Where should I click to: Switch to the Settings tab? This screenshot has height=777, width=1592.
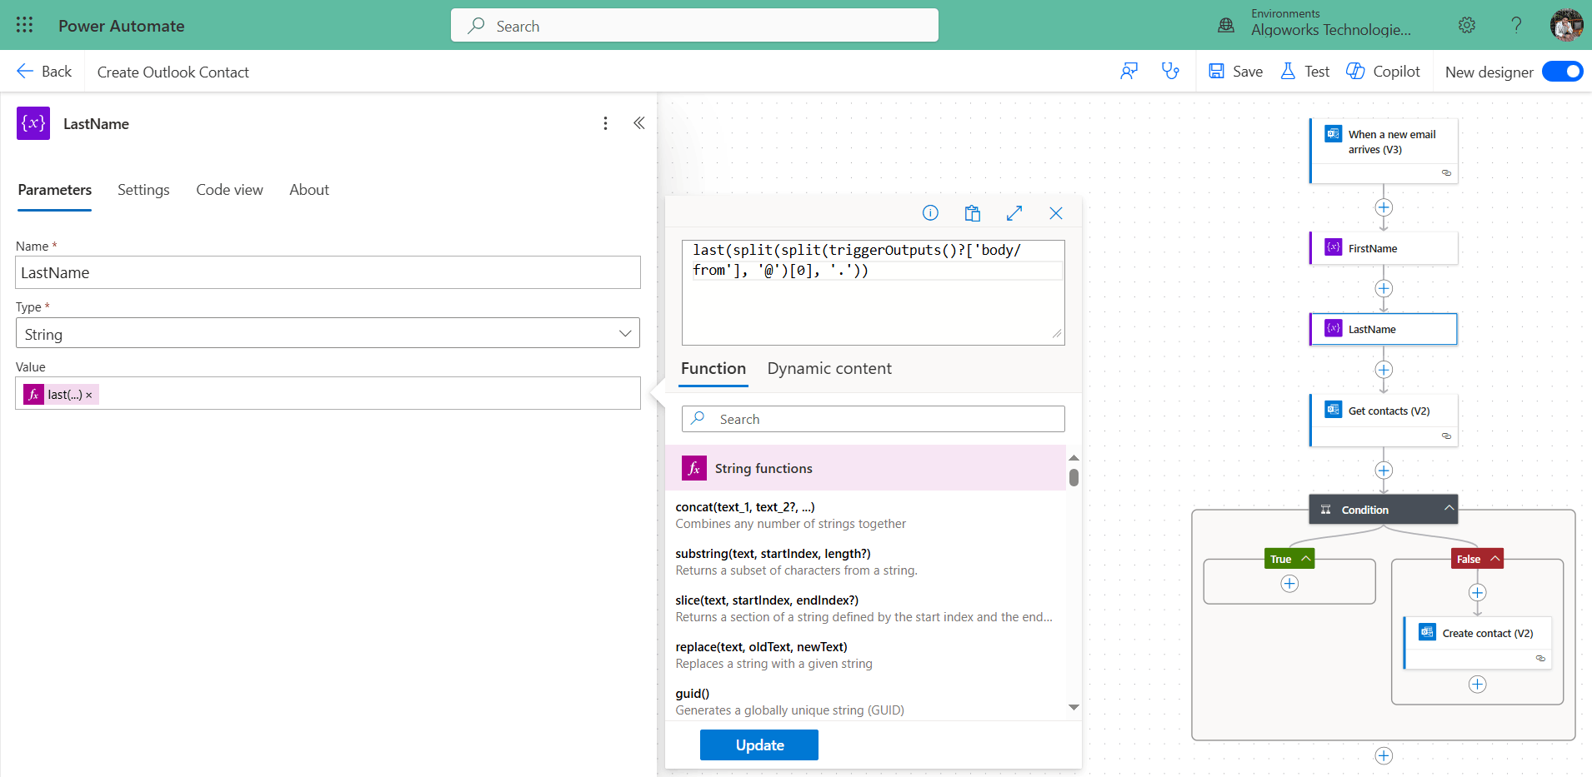(143, 190)
